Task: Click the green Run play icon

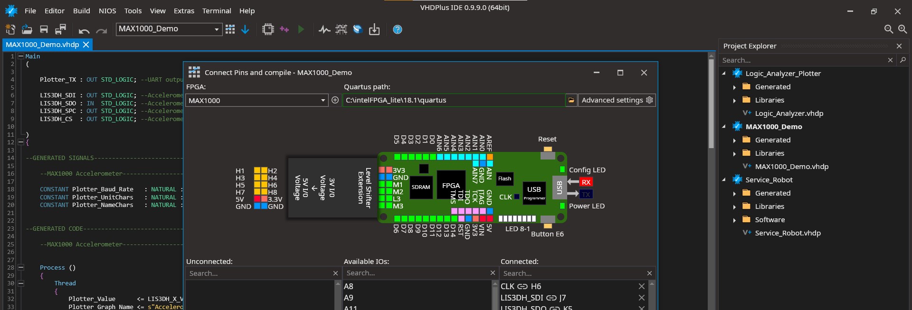Action: point(301,29)
